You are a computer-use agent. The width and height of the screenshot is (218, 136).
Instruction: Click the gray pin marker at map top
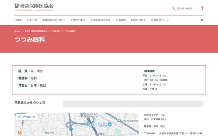(x=81, y=115)
